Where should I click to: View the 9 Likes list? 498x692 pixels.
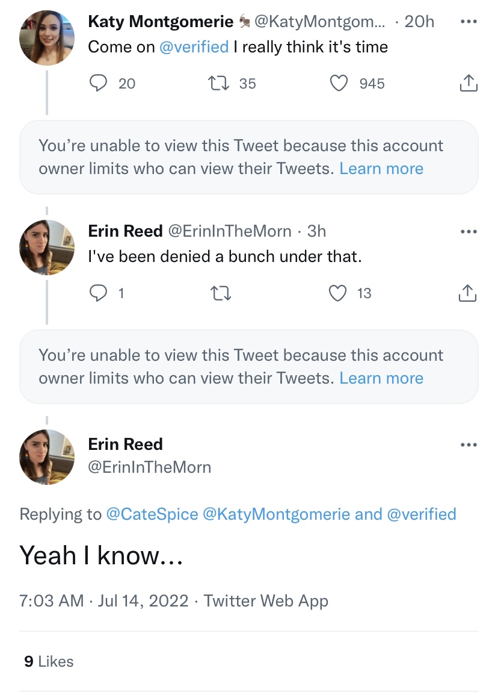pos(49,661)
